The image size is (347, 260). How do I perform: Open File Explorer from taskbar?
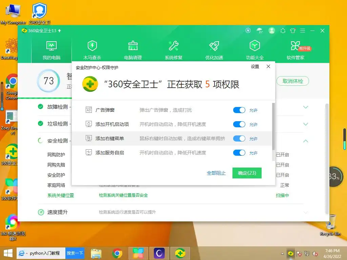coord(96,253)
